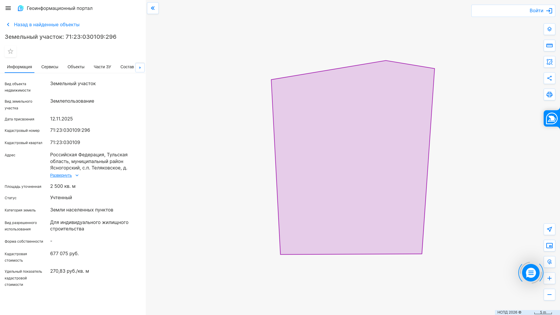Click the cadastral quarter value 71:23:030109
This screenshot has width=560, height=315.
tap(65, 142)
